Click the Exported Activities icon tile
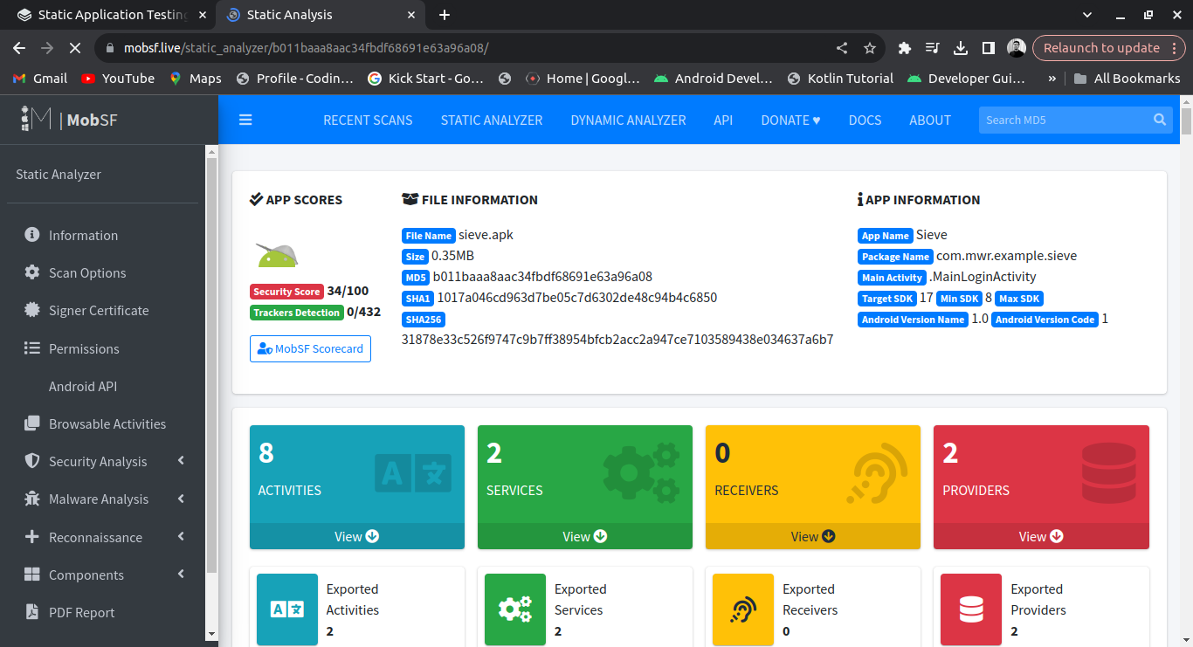The width and height of the screenshot is (1193, 647). [x=287, y=609]
